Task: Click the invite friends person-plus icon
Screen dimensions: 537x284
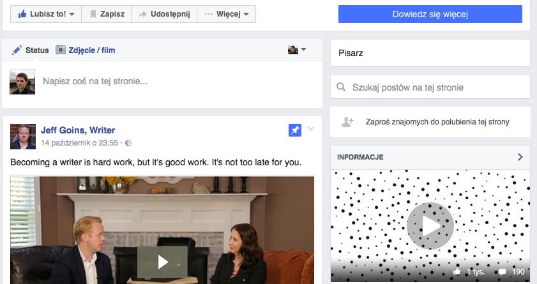Action: pos(347,122)
